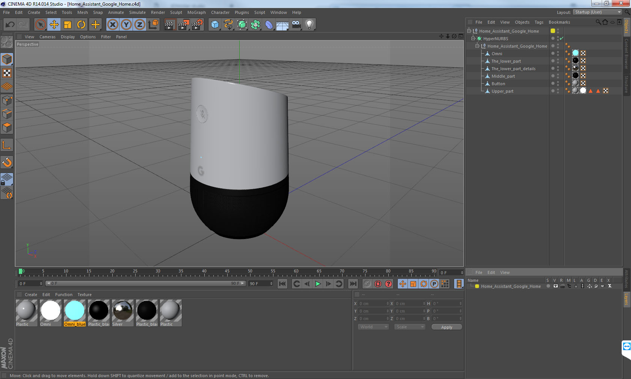
Task: Toggle visibility dots of Omni object
Action: (x=557, y=54)
